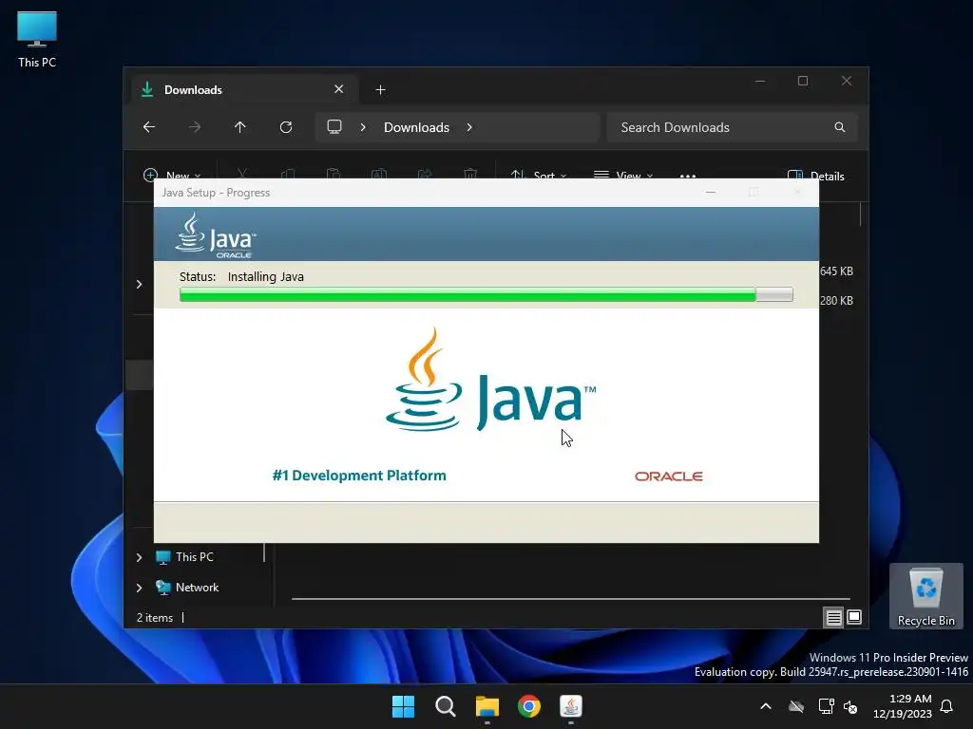
Task: Click the Windows Start button
Action: pos(403,706)
